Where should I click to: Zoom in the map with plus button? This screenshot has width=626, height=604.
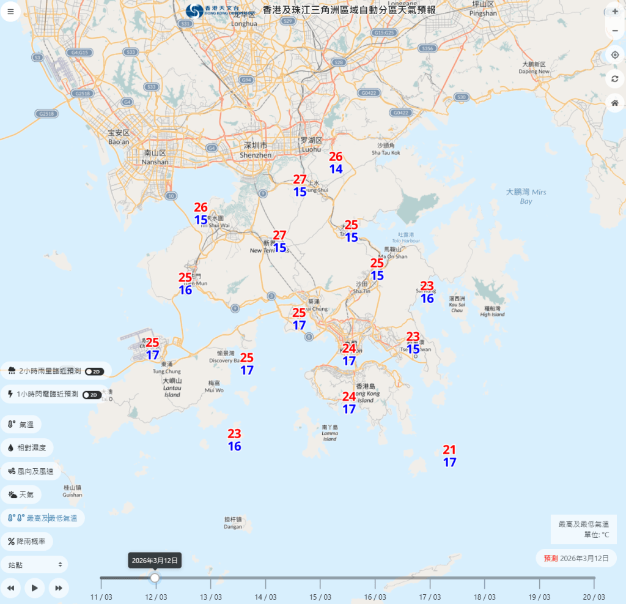615,11
